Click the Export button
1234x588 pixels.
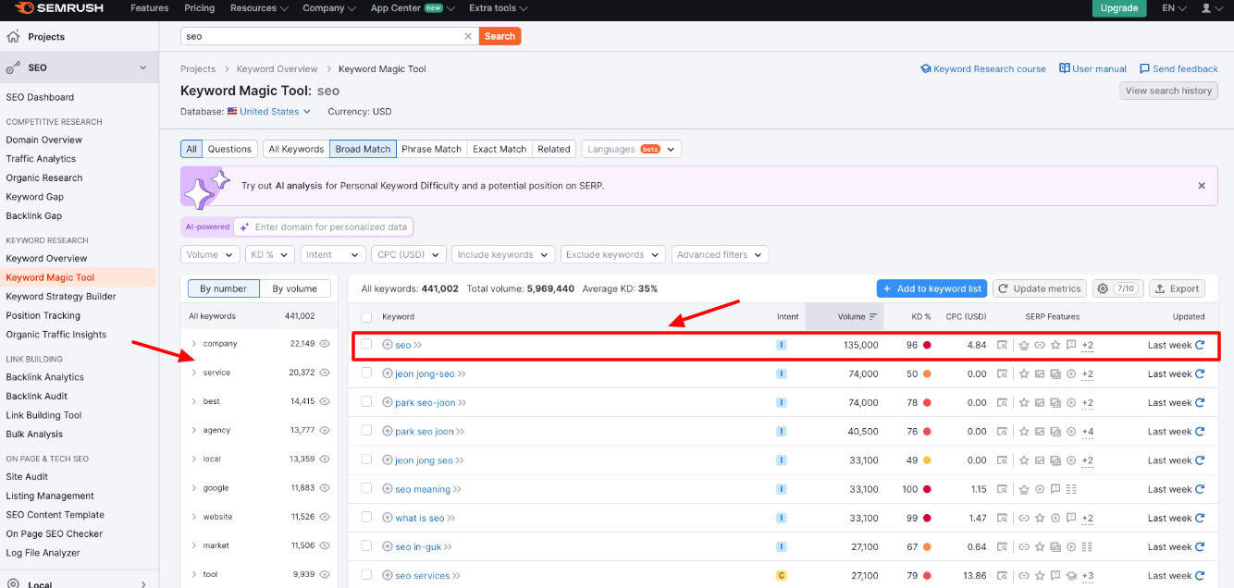1177,288
